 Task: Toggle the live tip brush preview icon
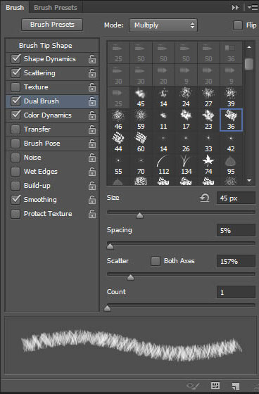193,386
